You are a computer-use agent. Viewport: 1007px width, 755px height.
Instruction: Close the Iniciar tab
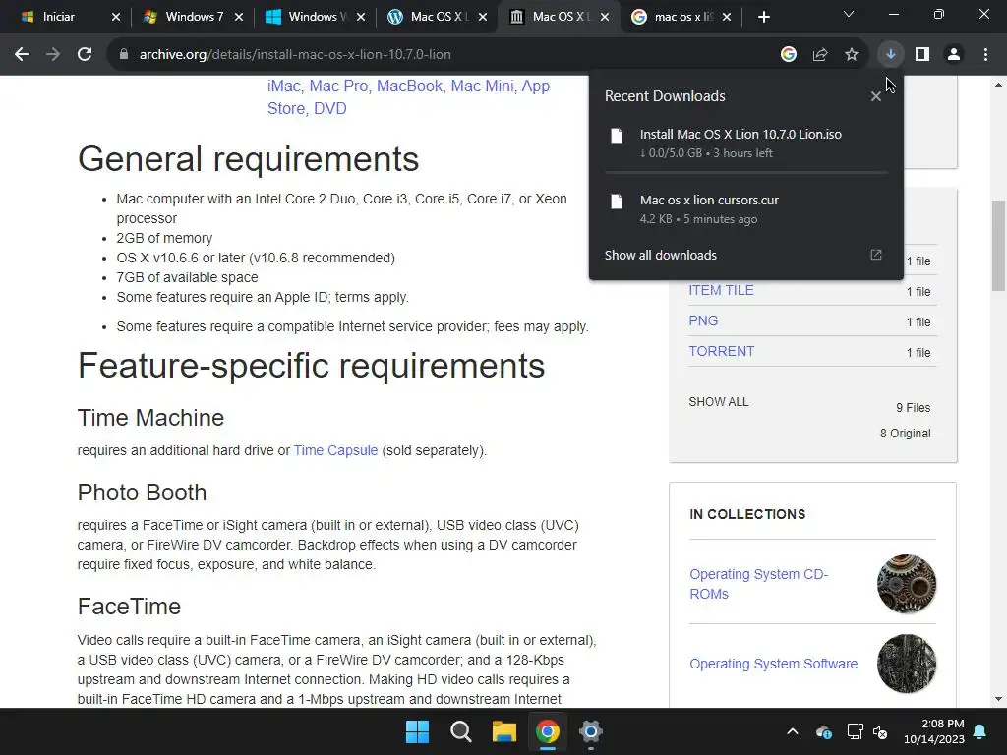point(116,17)
